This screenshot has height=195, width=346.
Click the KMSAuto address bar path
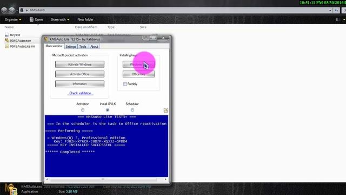coord(37,10)
